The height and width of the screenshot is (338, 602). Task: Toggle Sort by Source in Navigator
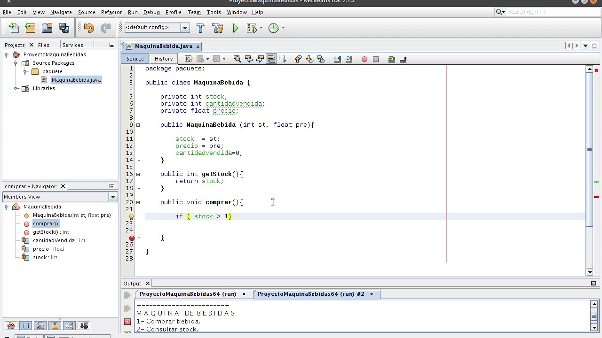click(x=84, y=326)
